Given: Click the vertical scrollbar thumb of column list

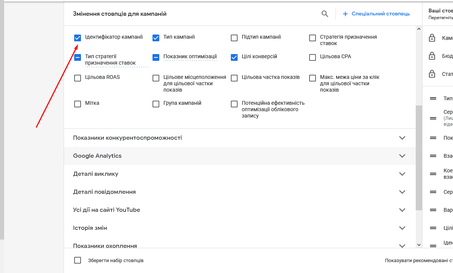Looking at the screenshot, I should tap(419, 158).
